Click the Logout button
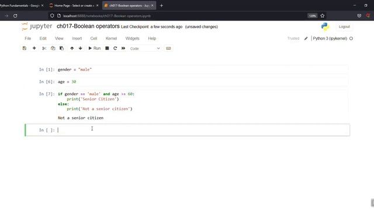The height and width of the screenshot is (210, 374). pos(344,27)
